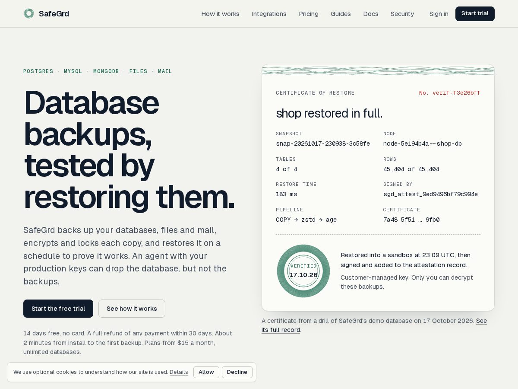Click the pipeline value COPY → zstd → age
The image size is (518, 389).
[x=306, y=220]
